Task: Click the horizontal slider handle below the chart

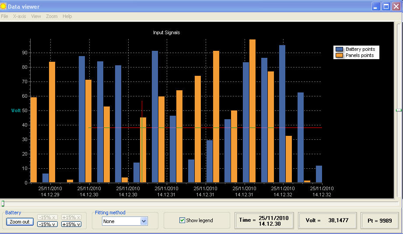Action: [x=3, y=204]
